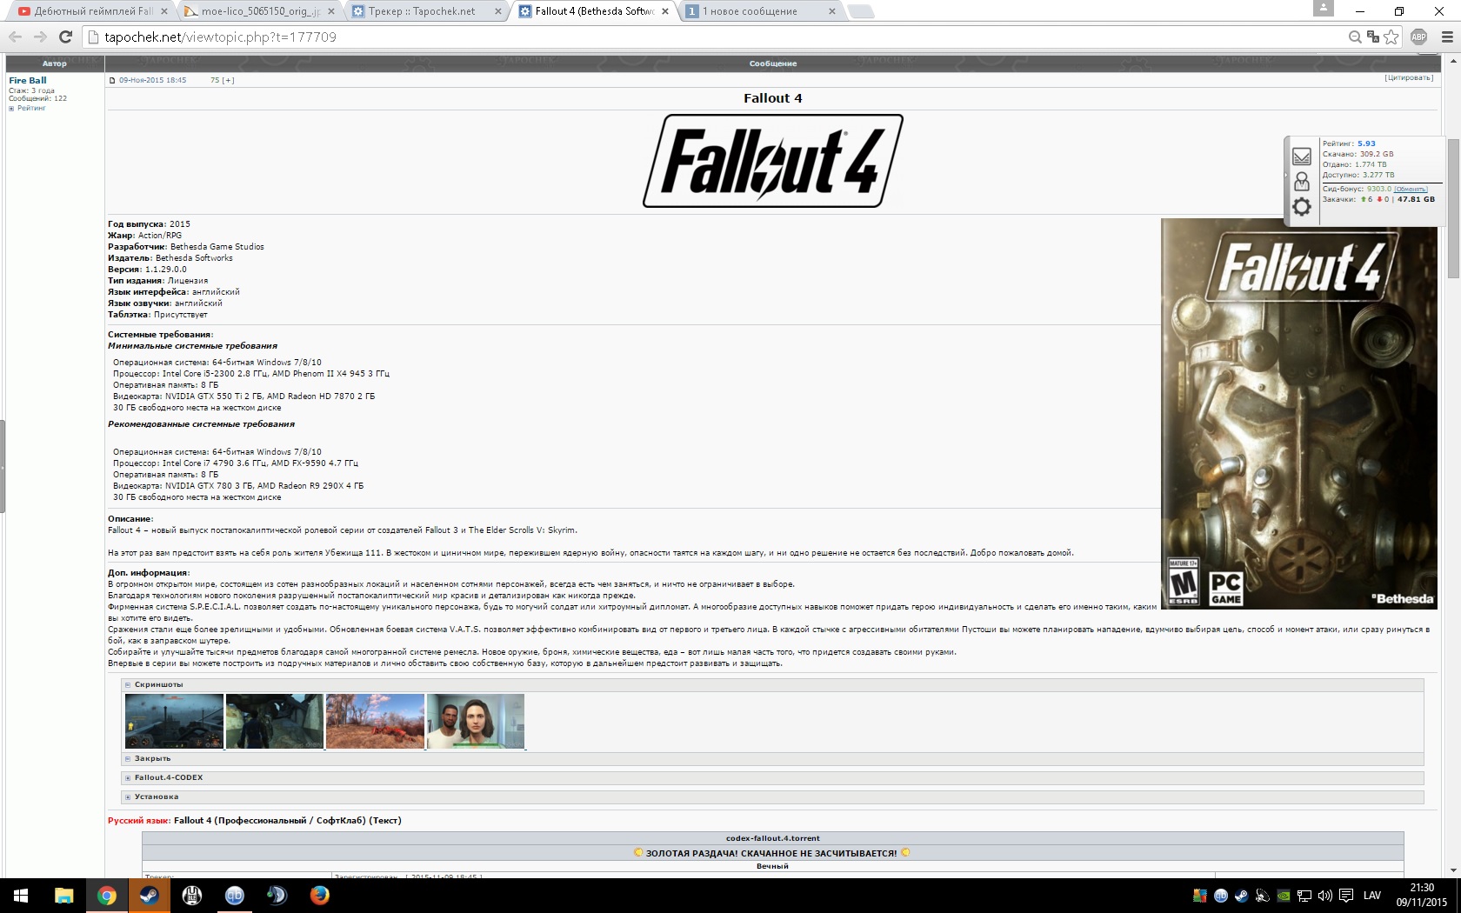Reload the current page
The width and height of the screenshot is (1461, 913).
65,37
